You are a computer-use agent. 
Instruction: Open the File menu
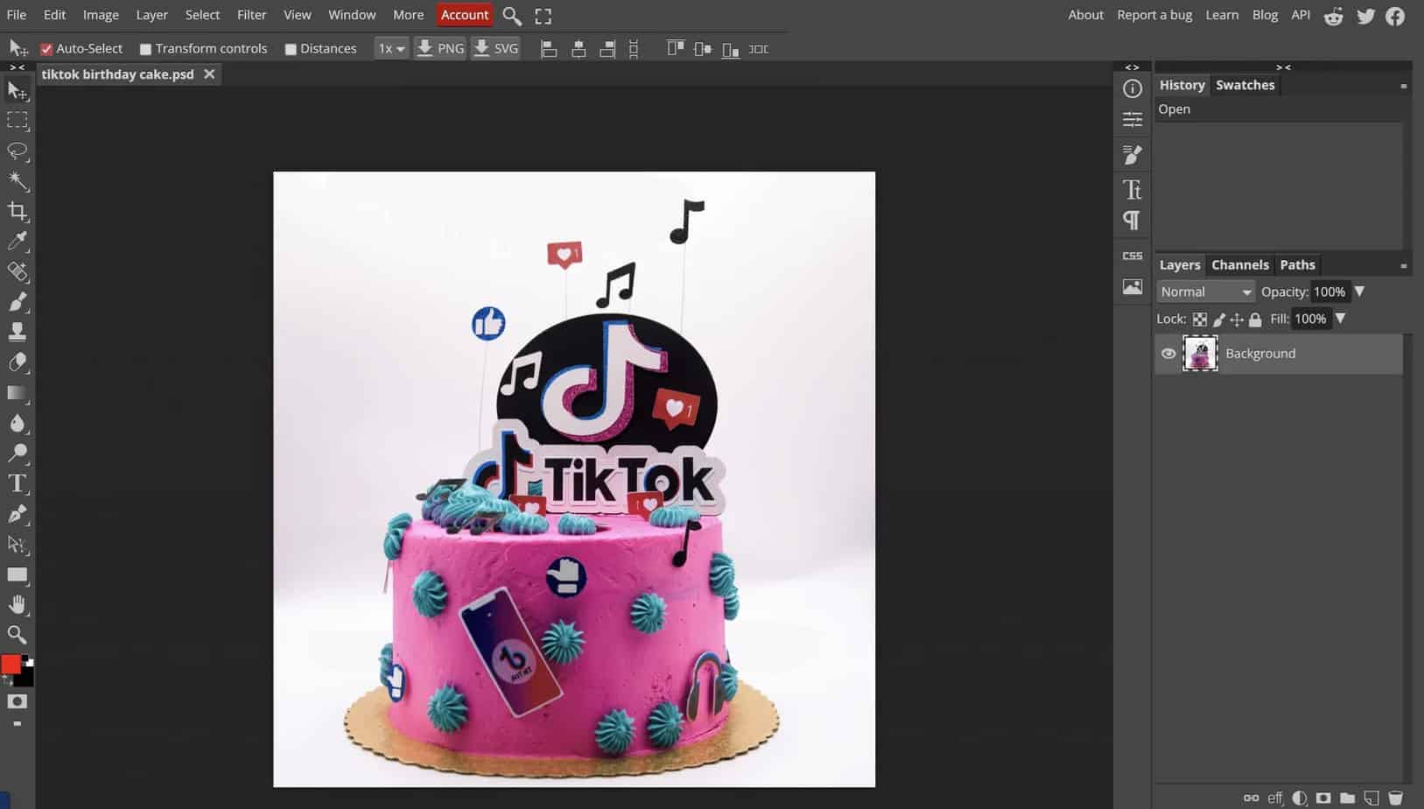pos(17,15)
